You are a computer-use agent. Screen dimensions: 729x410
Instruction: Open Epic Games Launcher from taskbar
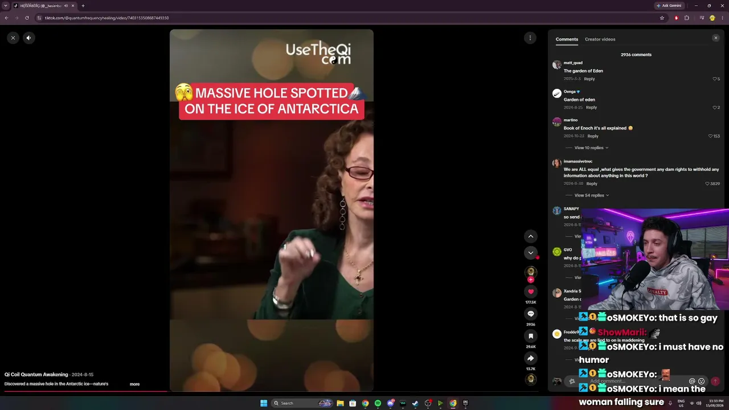coord(465,403)
